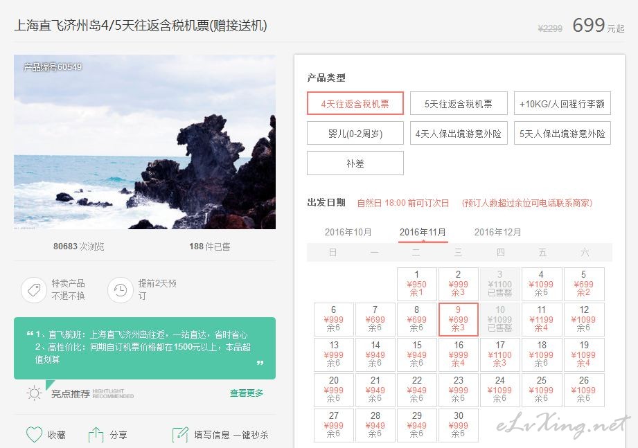Select November 2 at ¥999
The width and height of the screenshot is (638, 448).
pos(458,284)
